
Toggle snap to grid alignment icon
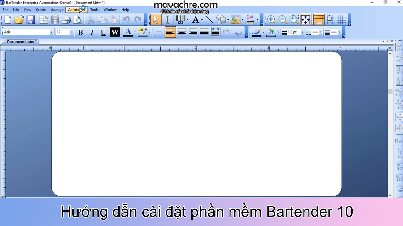coord(330,20)
